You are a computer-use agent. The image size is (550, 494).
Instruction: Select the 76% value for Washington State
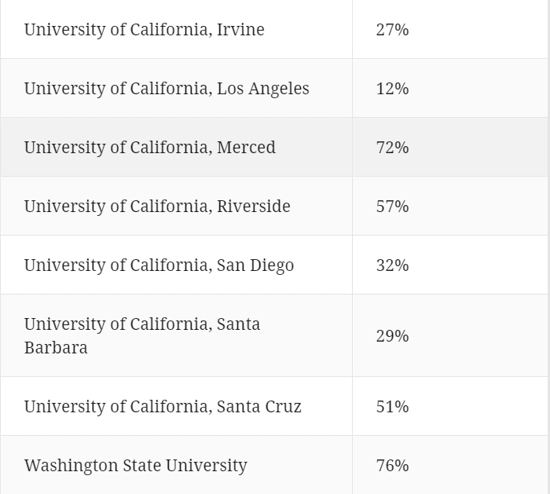tap(392, 466)
